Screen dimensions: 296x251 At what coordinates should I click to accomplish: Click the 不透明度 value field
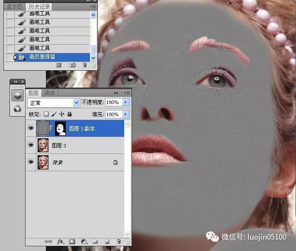(x=113, y=102)
